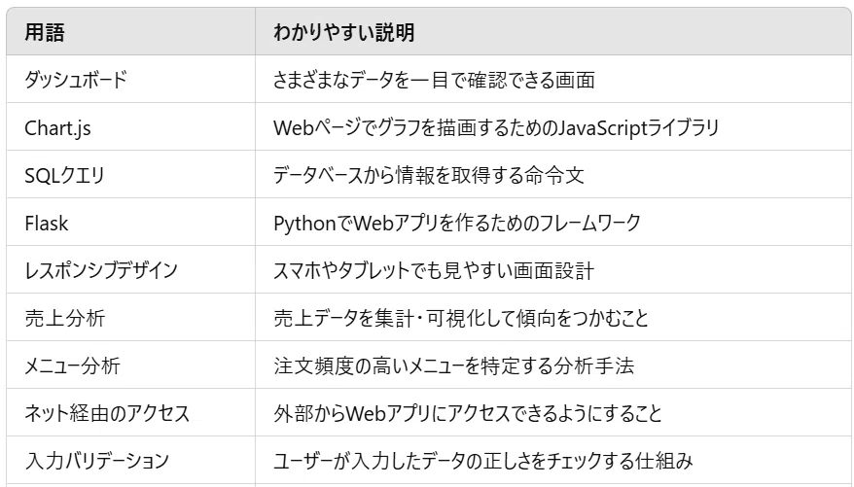Click the description 外部からWebアプリにアクセスできるようにすること
The image size is (854, 487).
pos(467,413)
